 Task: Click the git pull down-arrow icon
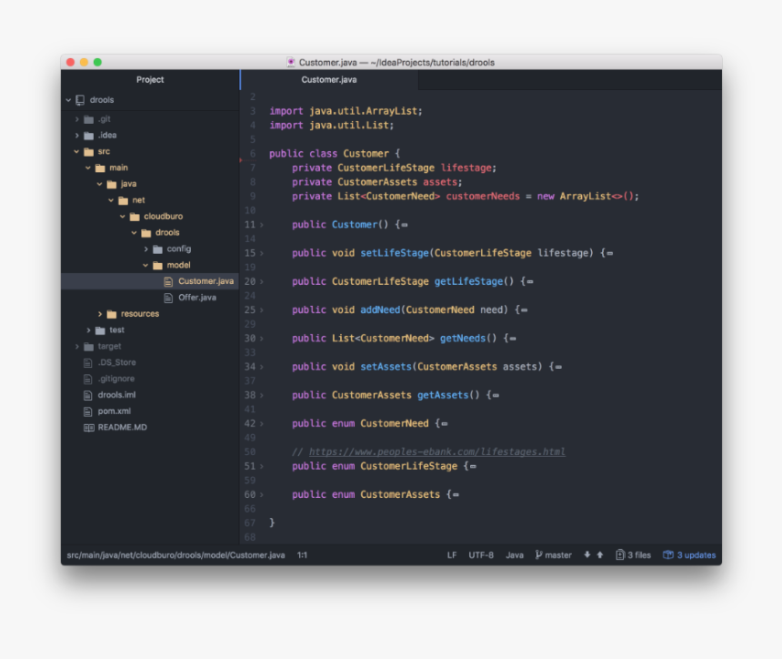pos(587,555)
